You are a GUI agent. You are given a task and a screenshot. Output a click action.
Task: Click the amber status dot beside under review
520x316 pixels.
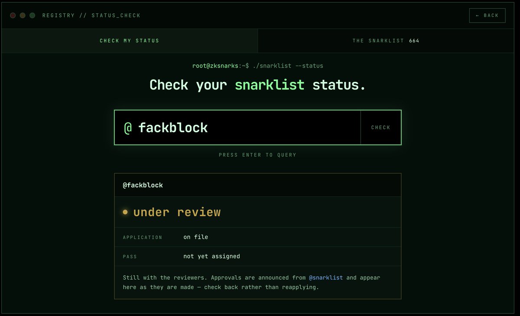(x=125, y=212)
